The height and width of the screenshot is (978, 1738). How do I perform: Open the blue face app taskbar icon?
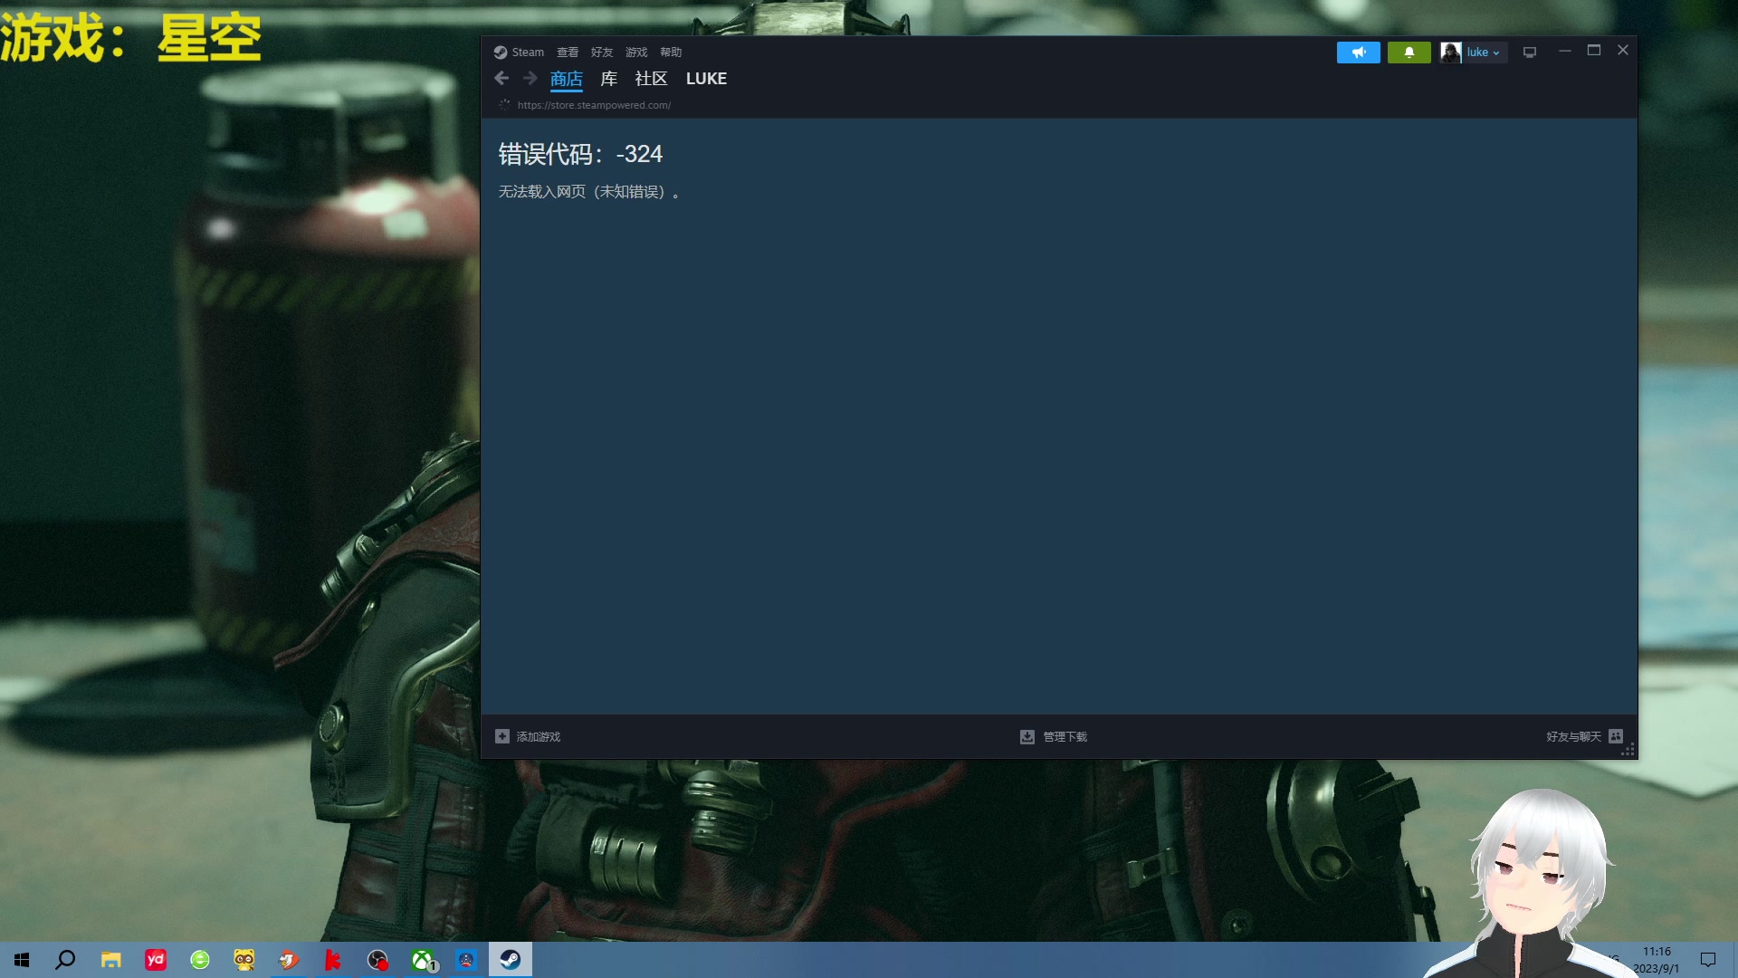(x=466, y=960)
